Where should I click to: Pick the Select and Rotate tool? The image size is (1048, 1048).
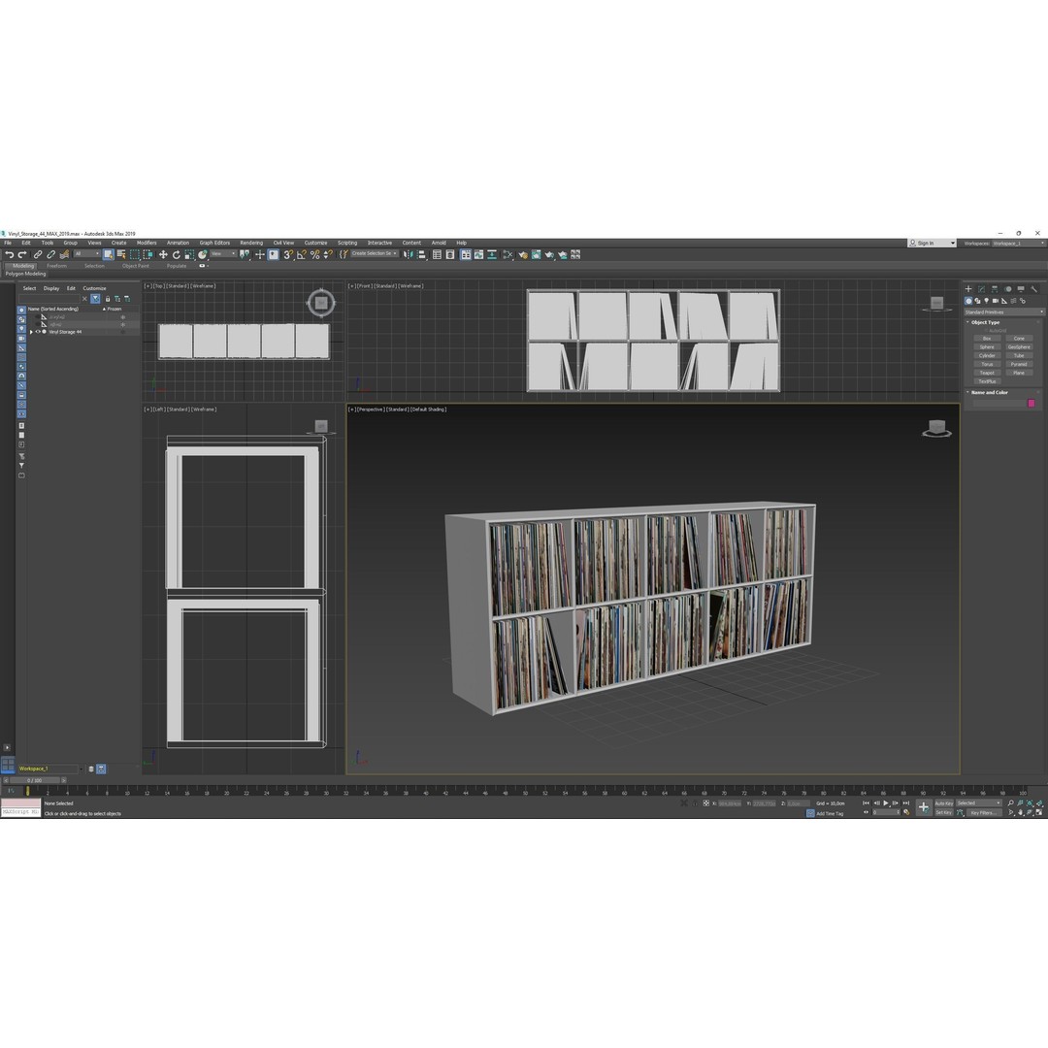point(177,254)
